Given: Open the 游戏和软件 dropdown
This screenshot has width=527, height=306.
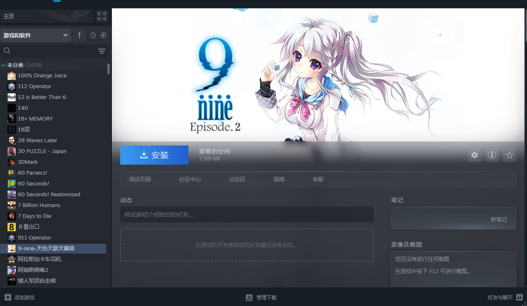Looking at the screenshot, I should (x=36, y=35).
